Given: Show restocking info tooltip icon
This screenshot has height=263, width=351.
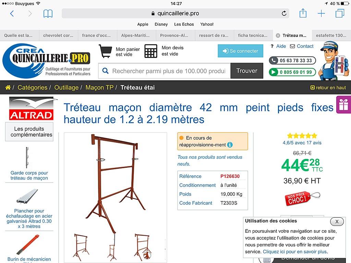Looking at the screenshot, I should pos(230,145).
